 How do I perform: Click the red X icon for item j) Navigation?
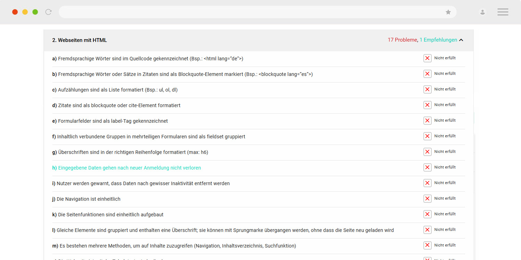point(428,199)
